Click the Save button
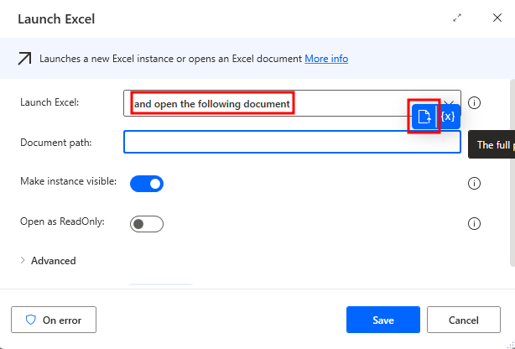The image size is (515, 349). coord(383,320)
